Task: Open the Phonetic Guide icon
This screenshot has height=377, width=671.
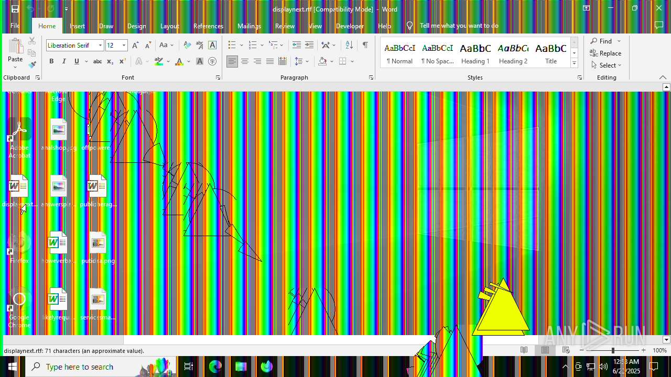Action: [200, 45]
